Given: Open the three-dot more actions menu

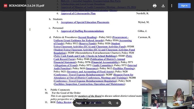Looking at the screenshot, I should point(172,6).
